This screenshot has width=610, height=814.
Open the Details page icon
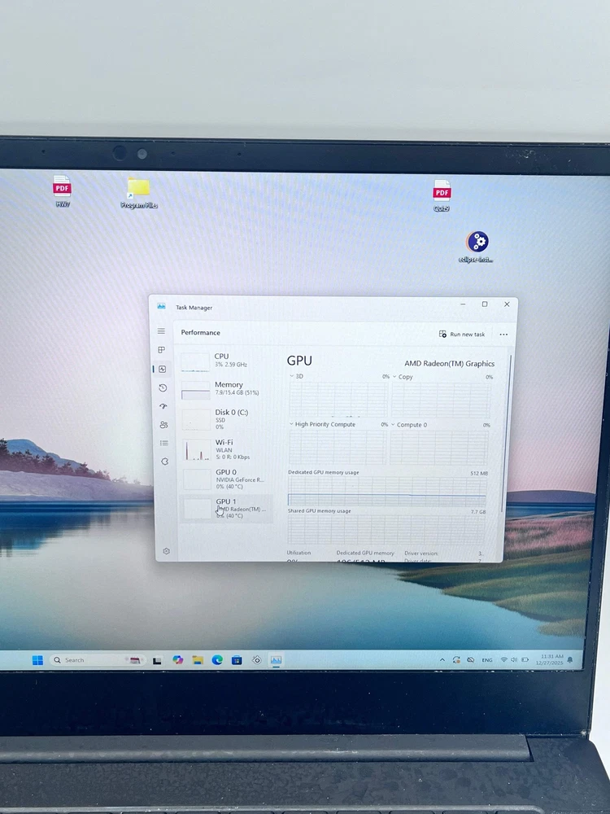tap(163, 443)
